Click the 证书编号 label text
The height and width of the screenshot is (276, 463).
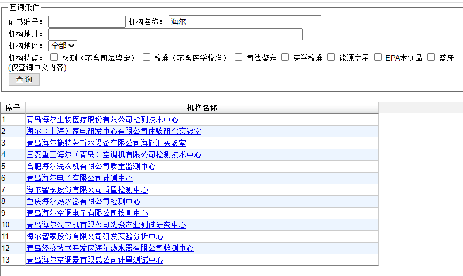click(25, 22)
